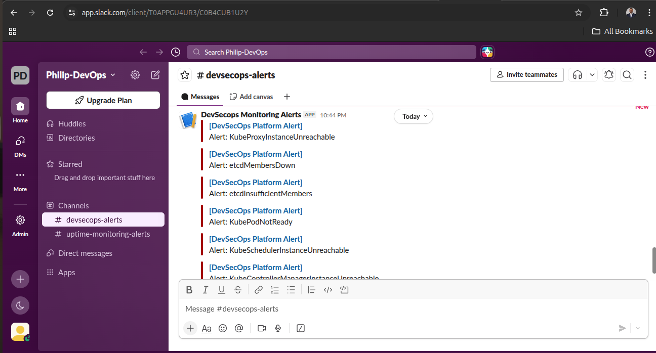Open workspace settings gear next to Philip-DevOps
This screenshot has width=656, height=353.
135,75
